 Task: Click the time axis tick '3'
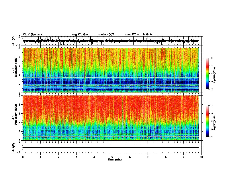[76, 157]
